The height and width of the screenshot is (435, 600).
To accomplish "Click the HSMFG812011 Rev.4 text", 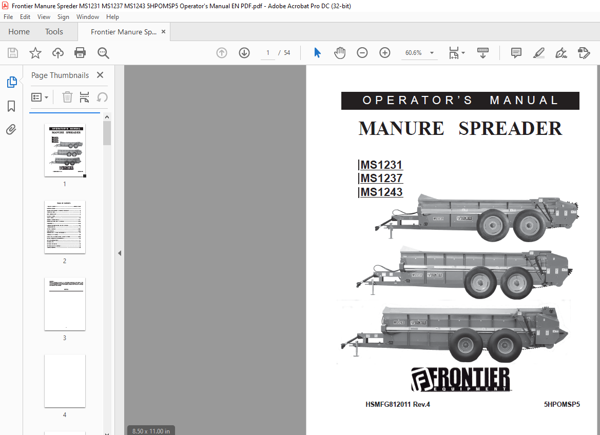I will tap(398, 404).
